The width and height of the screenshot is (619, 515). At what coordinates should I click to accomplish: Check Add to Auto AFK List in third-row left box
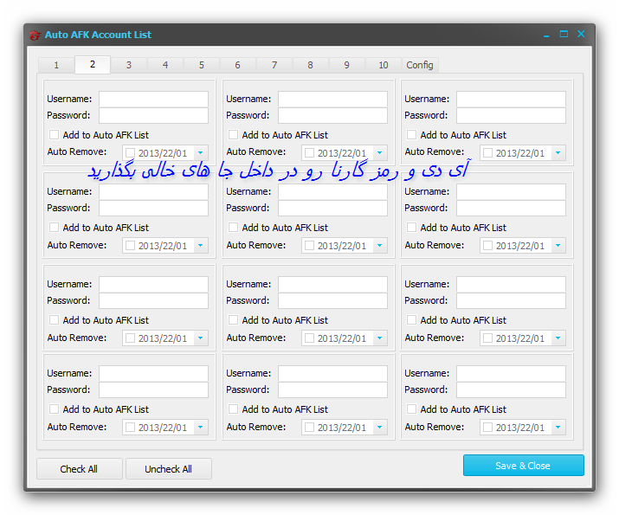tap(54, 320)
